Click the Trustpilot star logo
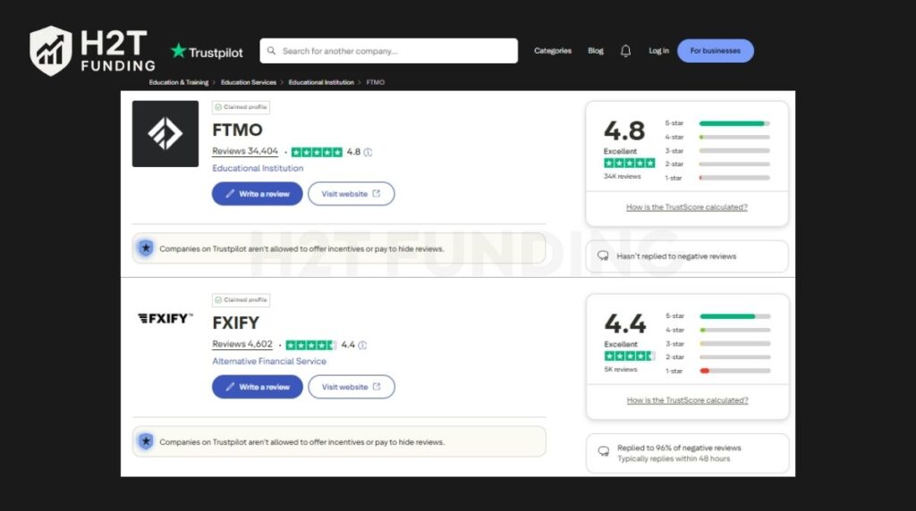 [178, 51]
